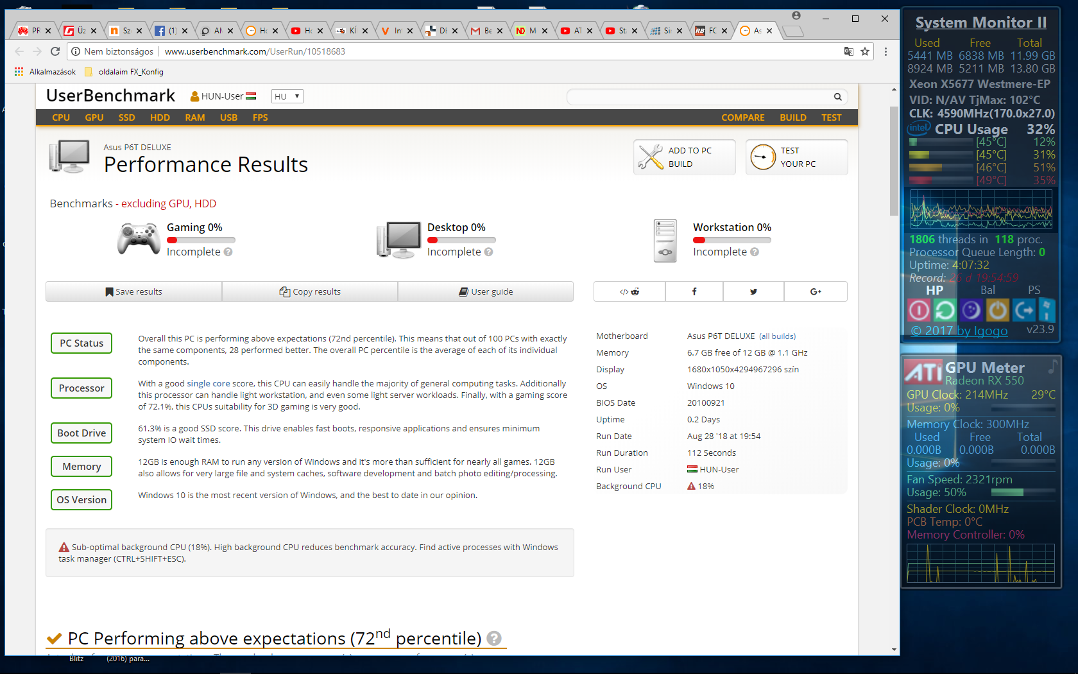Image resolution: width=1078 pixels, height=674 pixels.
Task: Select PS power plan in System Monitor II
Action: pyautogui.click(x=1034, y=290)
